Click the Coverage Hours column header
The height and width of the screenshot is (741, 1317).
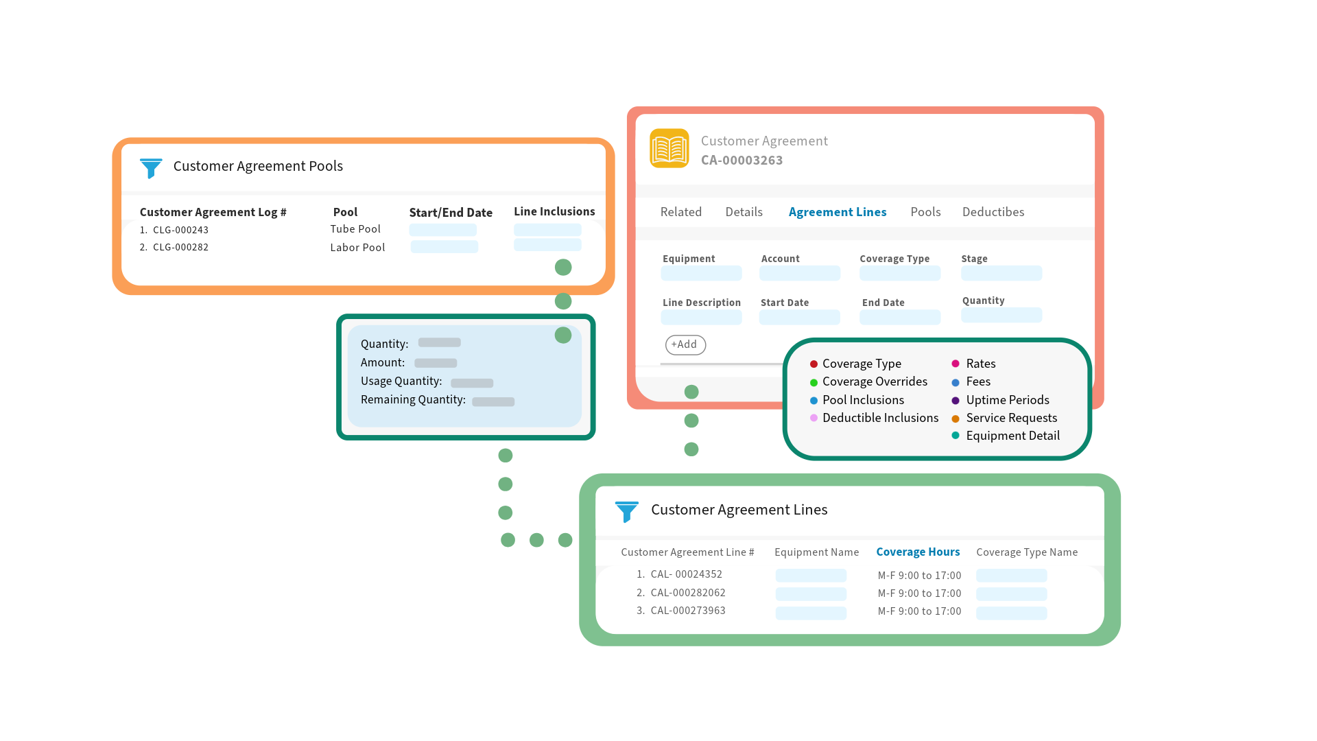pyautogui.click(x=918, y=552)
